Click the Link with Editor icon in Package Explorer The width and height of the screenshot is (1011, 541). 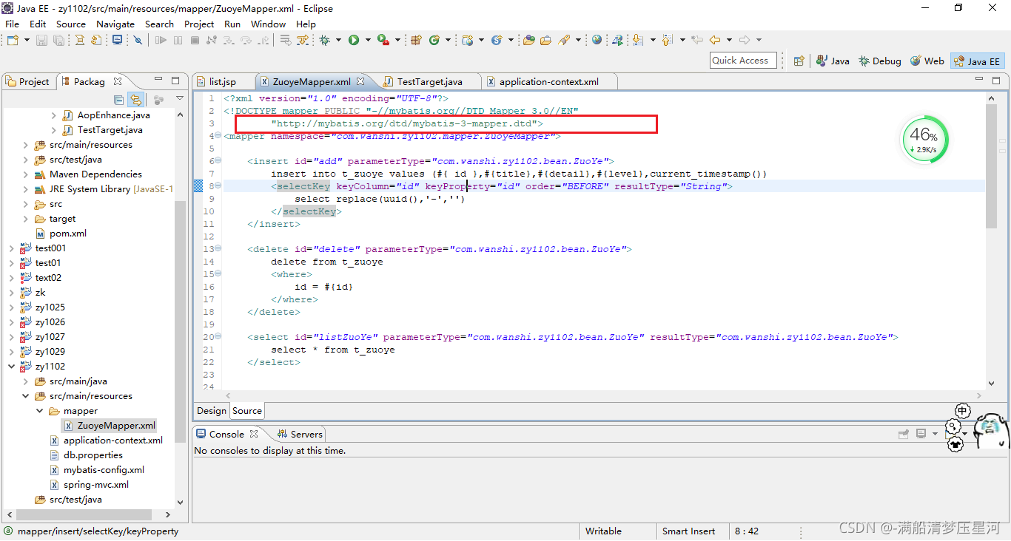point(136,99)
